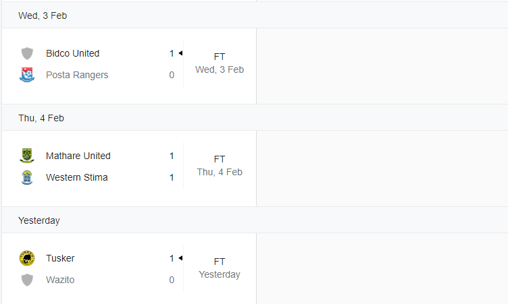Click the Mathare United team badge
The width and height of the screenshot is (508, 304).
pos(27,156)
